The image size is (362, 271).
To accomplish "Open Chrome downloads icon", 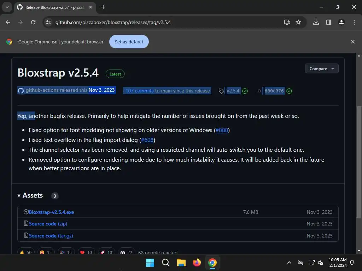I will pos(316,22).
